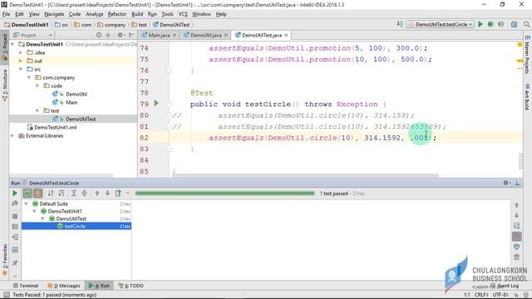
Task: Click gutter run icon at line 79
Action: 156,103
